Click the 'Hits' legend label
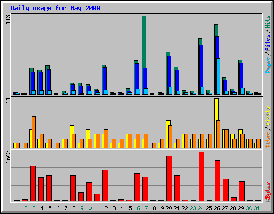 click(268, 22)
